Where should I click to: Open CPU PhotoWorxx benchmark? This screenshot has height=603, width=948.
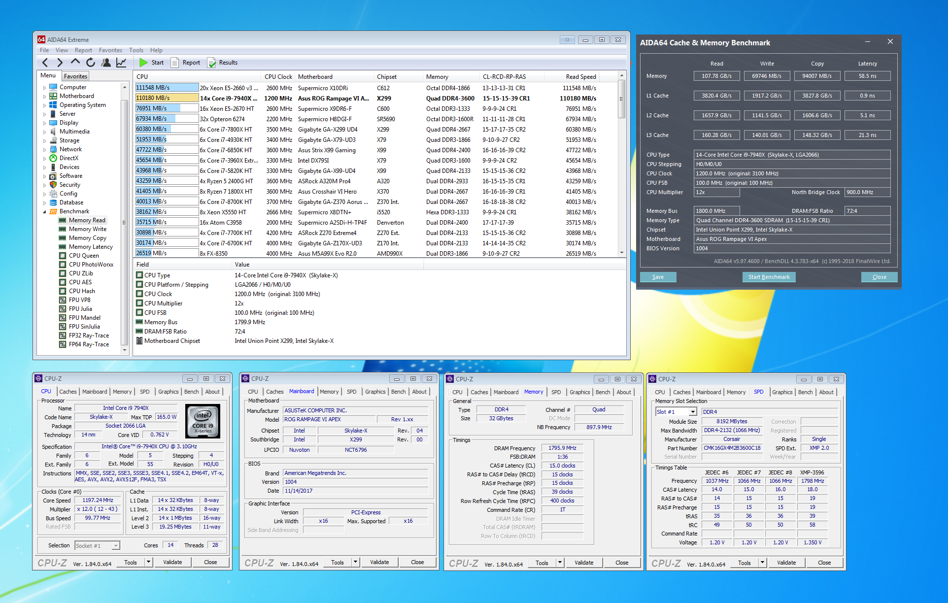click(x=91, y=265)
